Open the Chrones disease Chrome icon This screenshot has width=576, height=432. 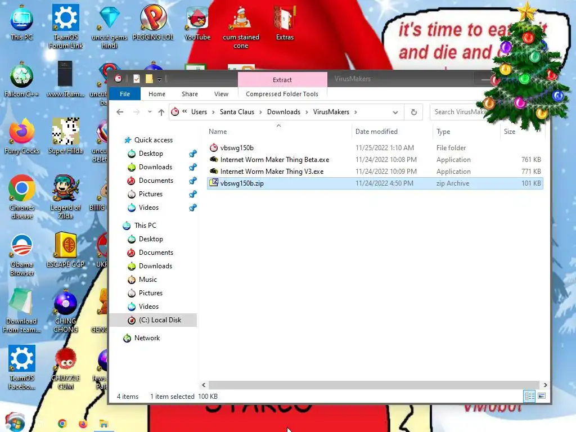[x=22, y=197]
